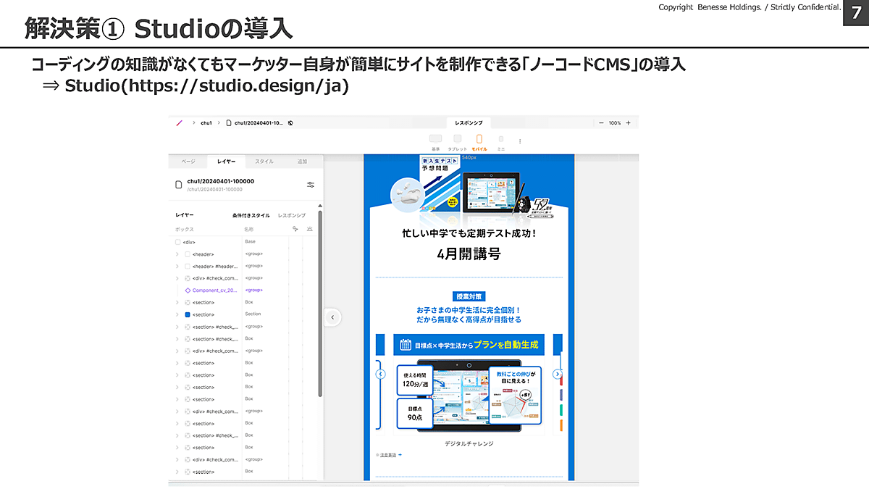
Task: Expand the first header layer
Action: 177,254
